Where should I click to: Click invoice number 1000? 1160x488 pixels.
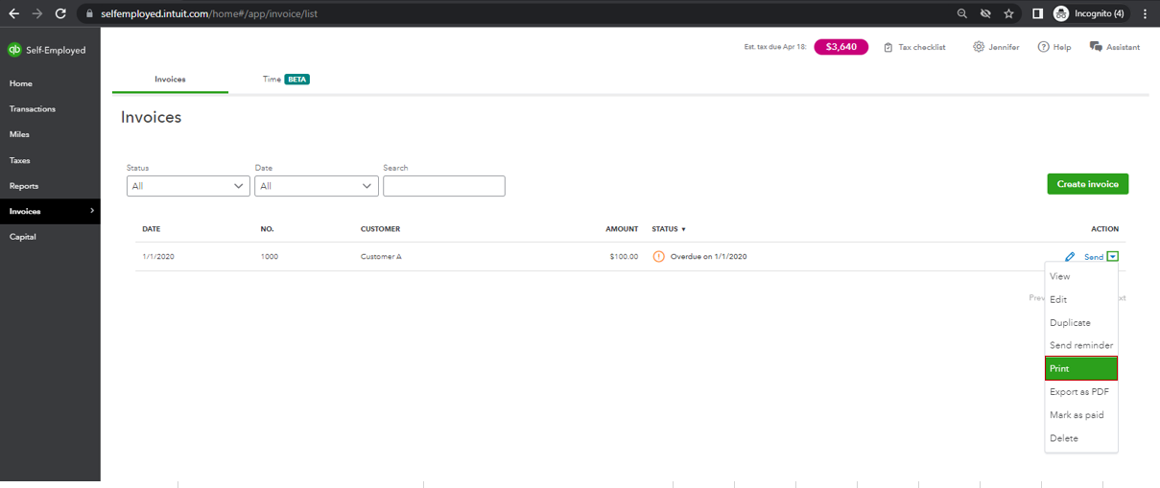click(270, 257)
